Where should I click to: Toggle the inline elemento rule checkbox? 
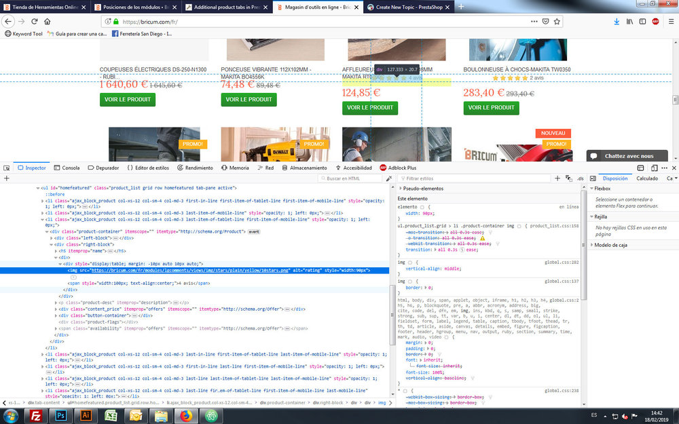[x=421, y=206]
